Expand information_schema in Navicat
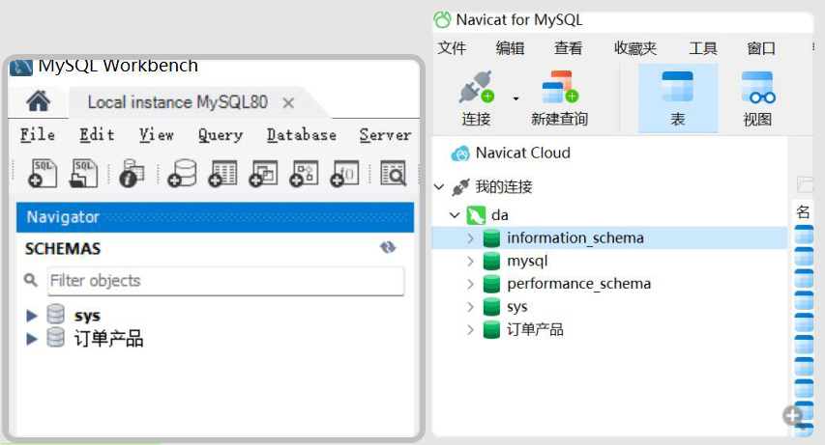Screen dimensions: 825x445 470,238
